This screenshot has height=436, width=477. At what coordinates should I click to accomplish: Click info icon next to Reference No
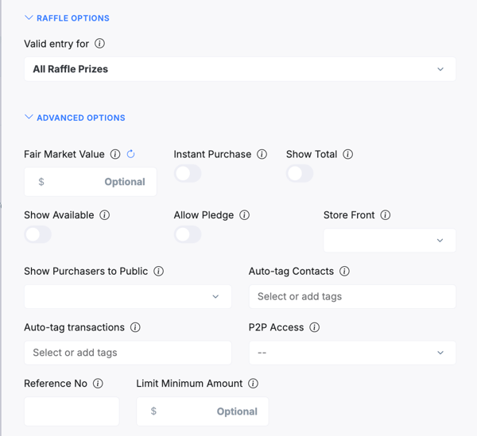98,384
